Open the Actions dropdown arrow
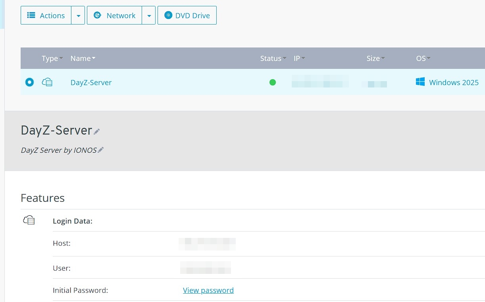This screenshot has width=485, height=302. pos(78,15)
